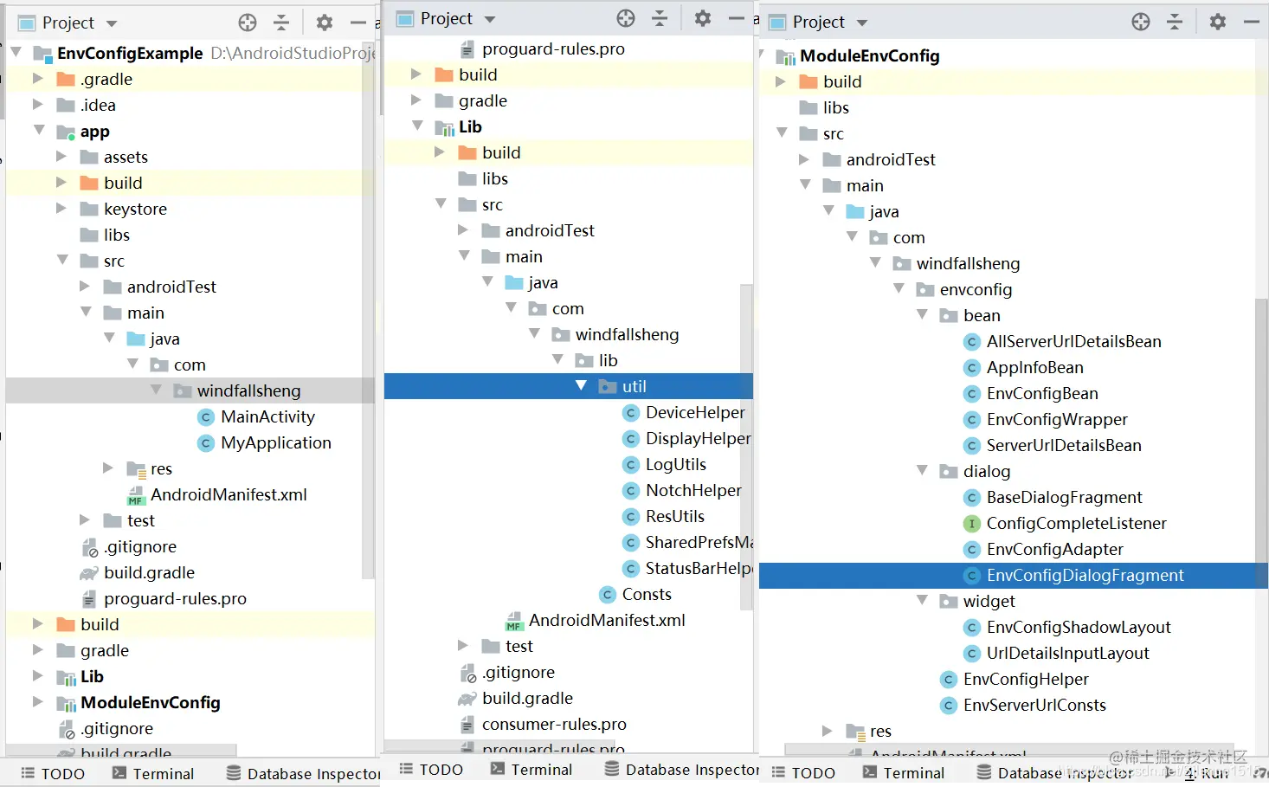
Task: Collapse the dialog package in right panel
Action: [x=923, y=470]
